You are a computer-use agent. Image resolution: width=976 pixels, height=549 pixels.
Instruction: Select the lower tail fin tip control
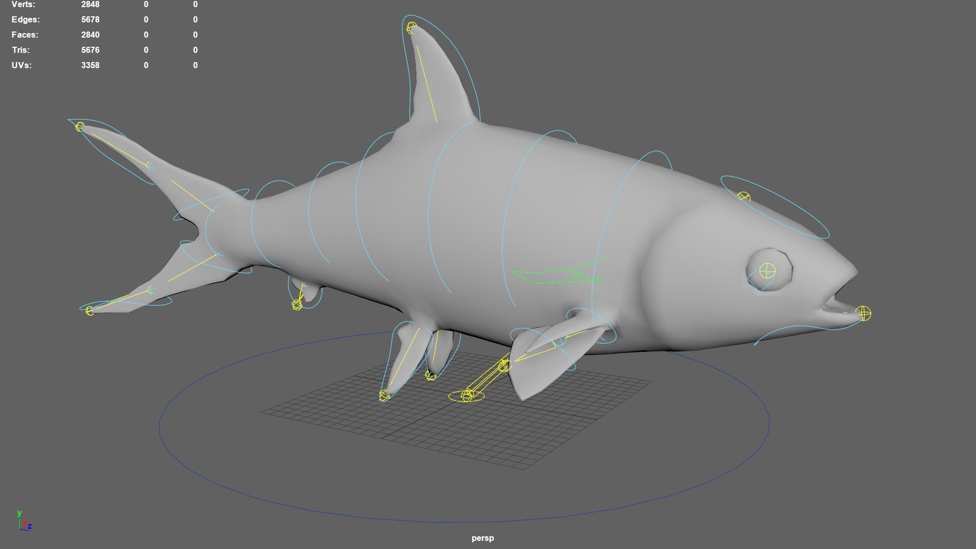pos(89,311)
